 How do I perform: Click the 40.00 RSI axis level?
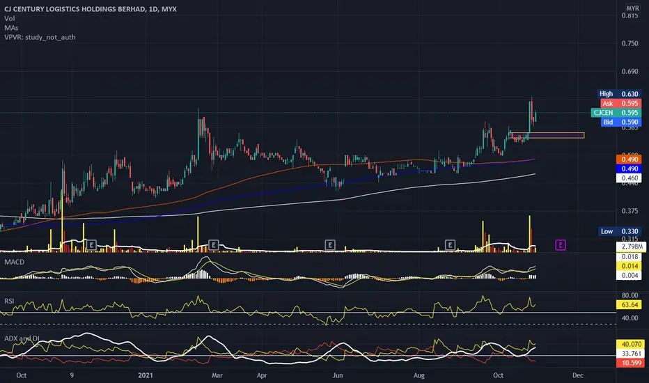(x=630, y=318)
